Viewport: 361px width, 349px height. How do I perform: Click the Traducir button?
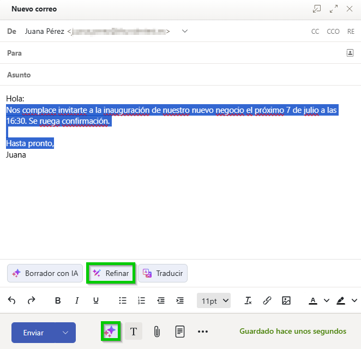click(x=163, y=273)
